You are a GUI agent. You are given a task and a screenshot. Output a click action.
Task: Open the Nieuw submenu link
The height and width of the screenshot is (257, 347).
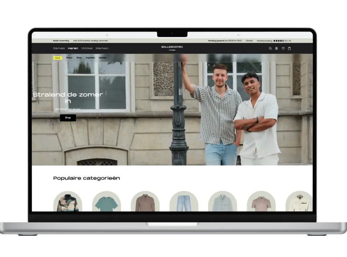[x=69, y=58]
